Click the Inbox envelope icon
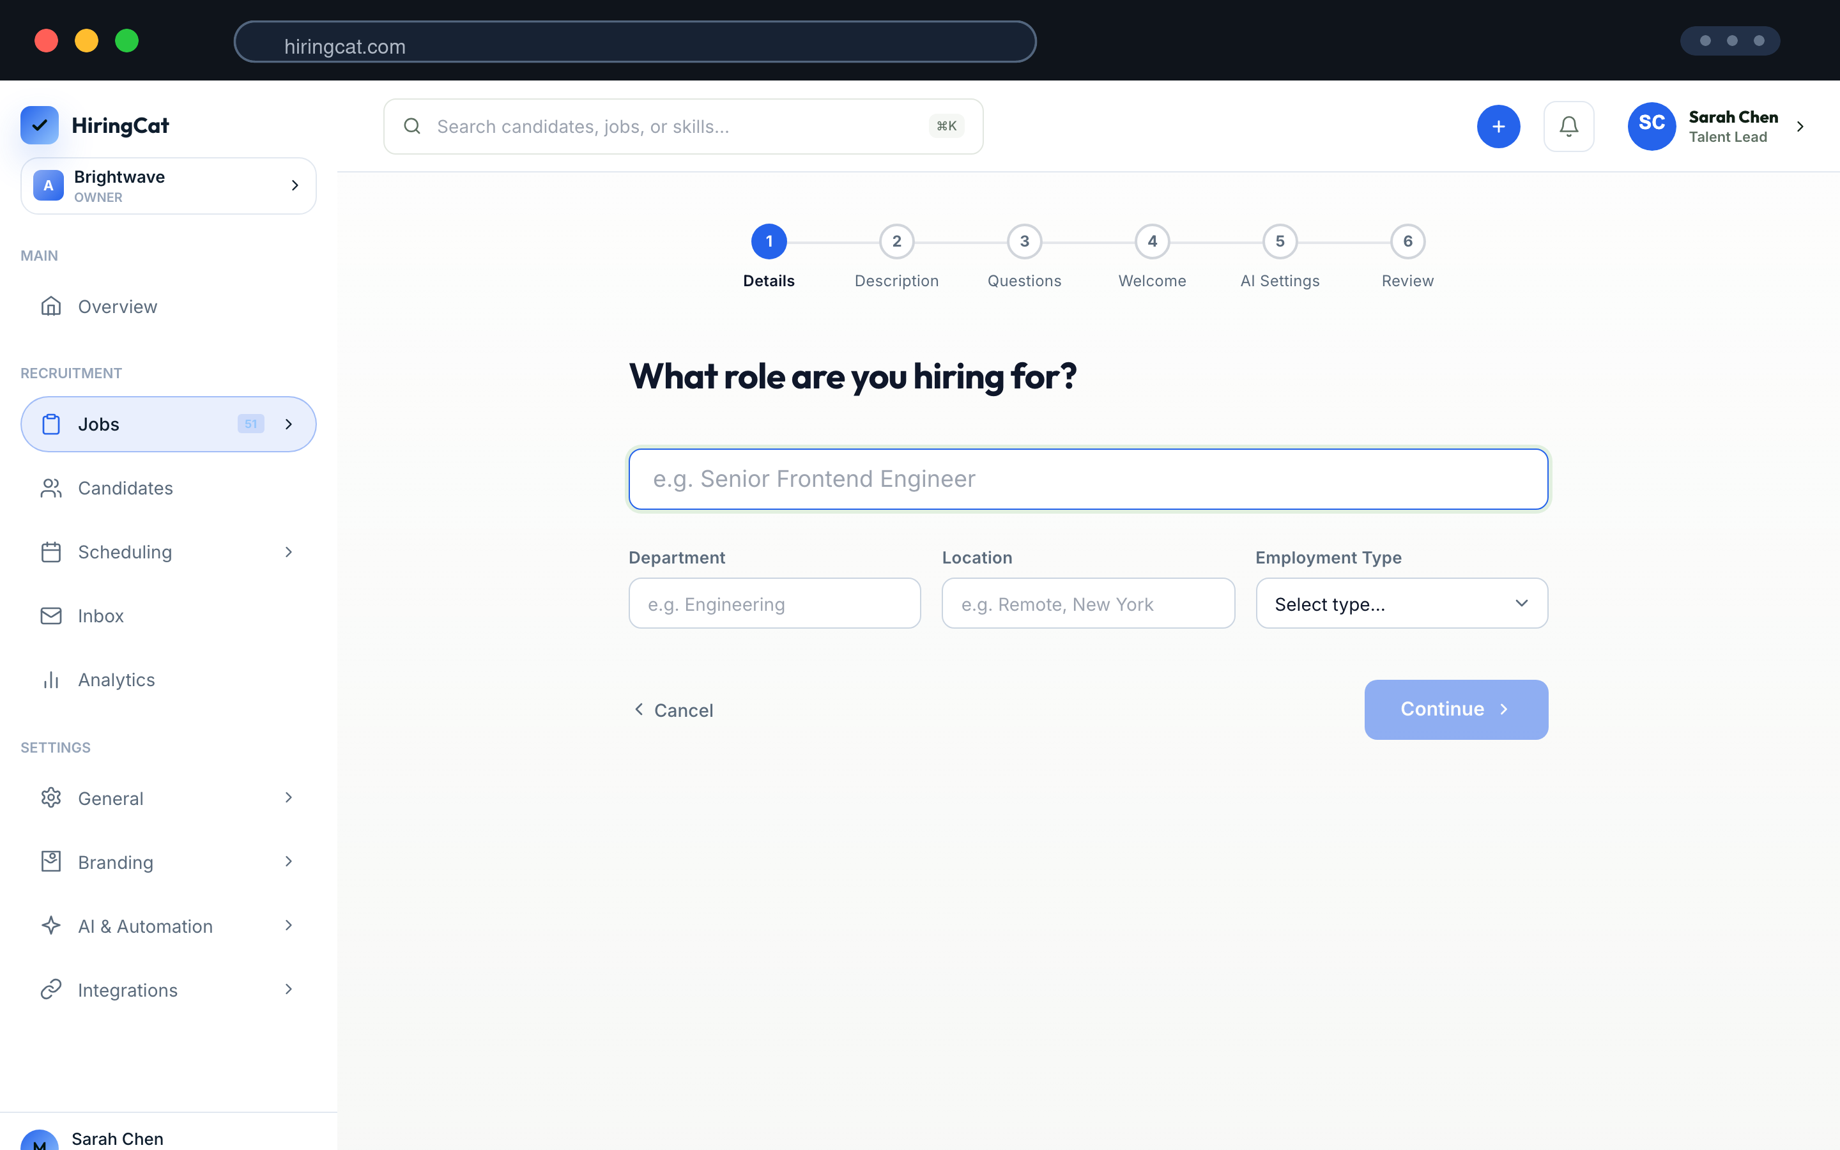The height and width of the screenshot is (1150, 1840). click(x=51, y=616)
